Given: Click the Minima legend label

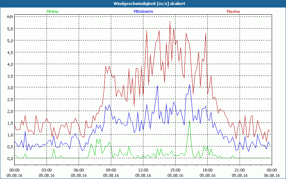Looking at the screenshot, I should 52,11.
